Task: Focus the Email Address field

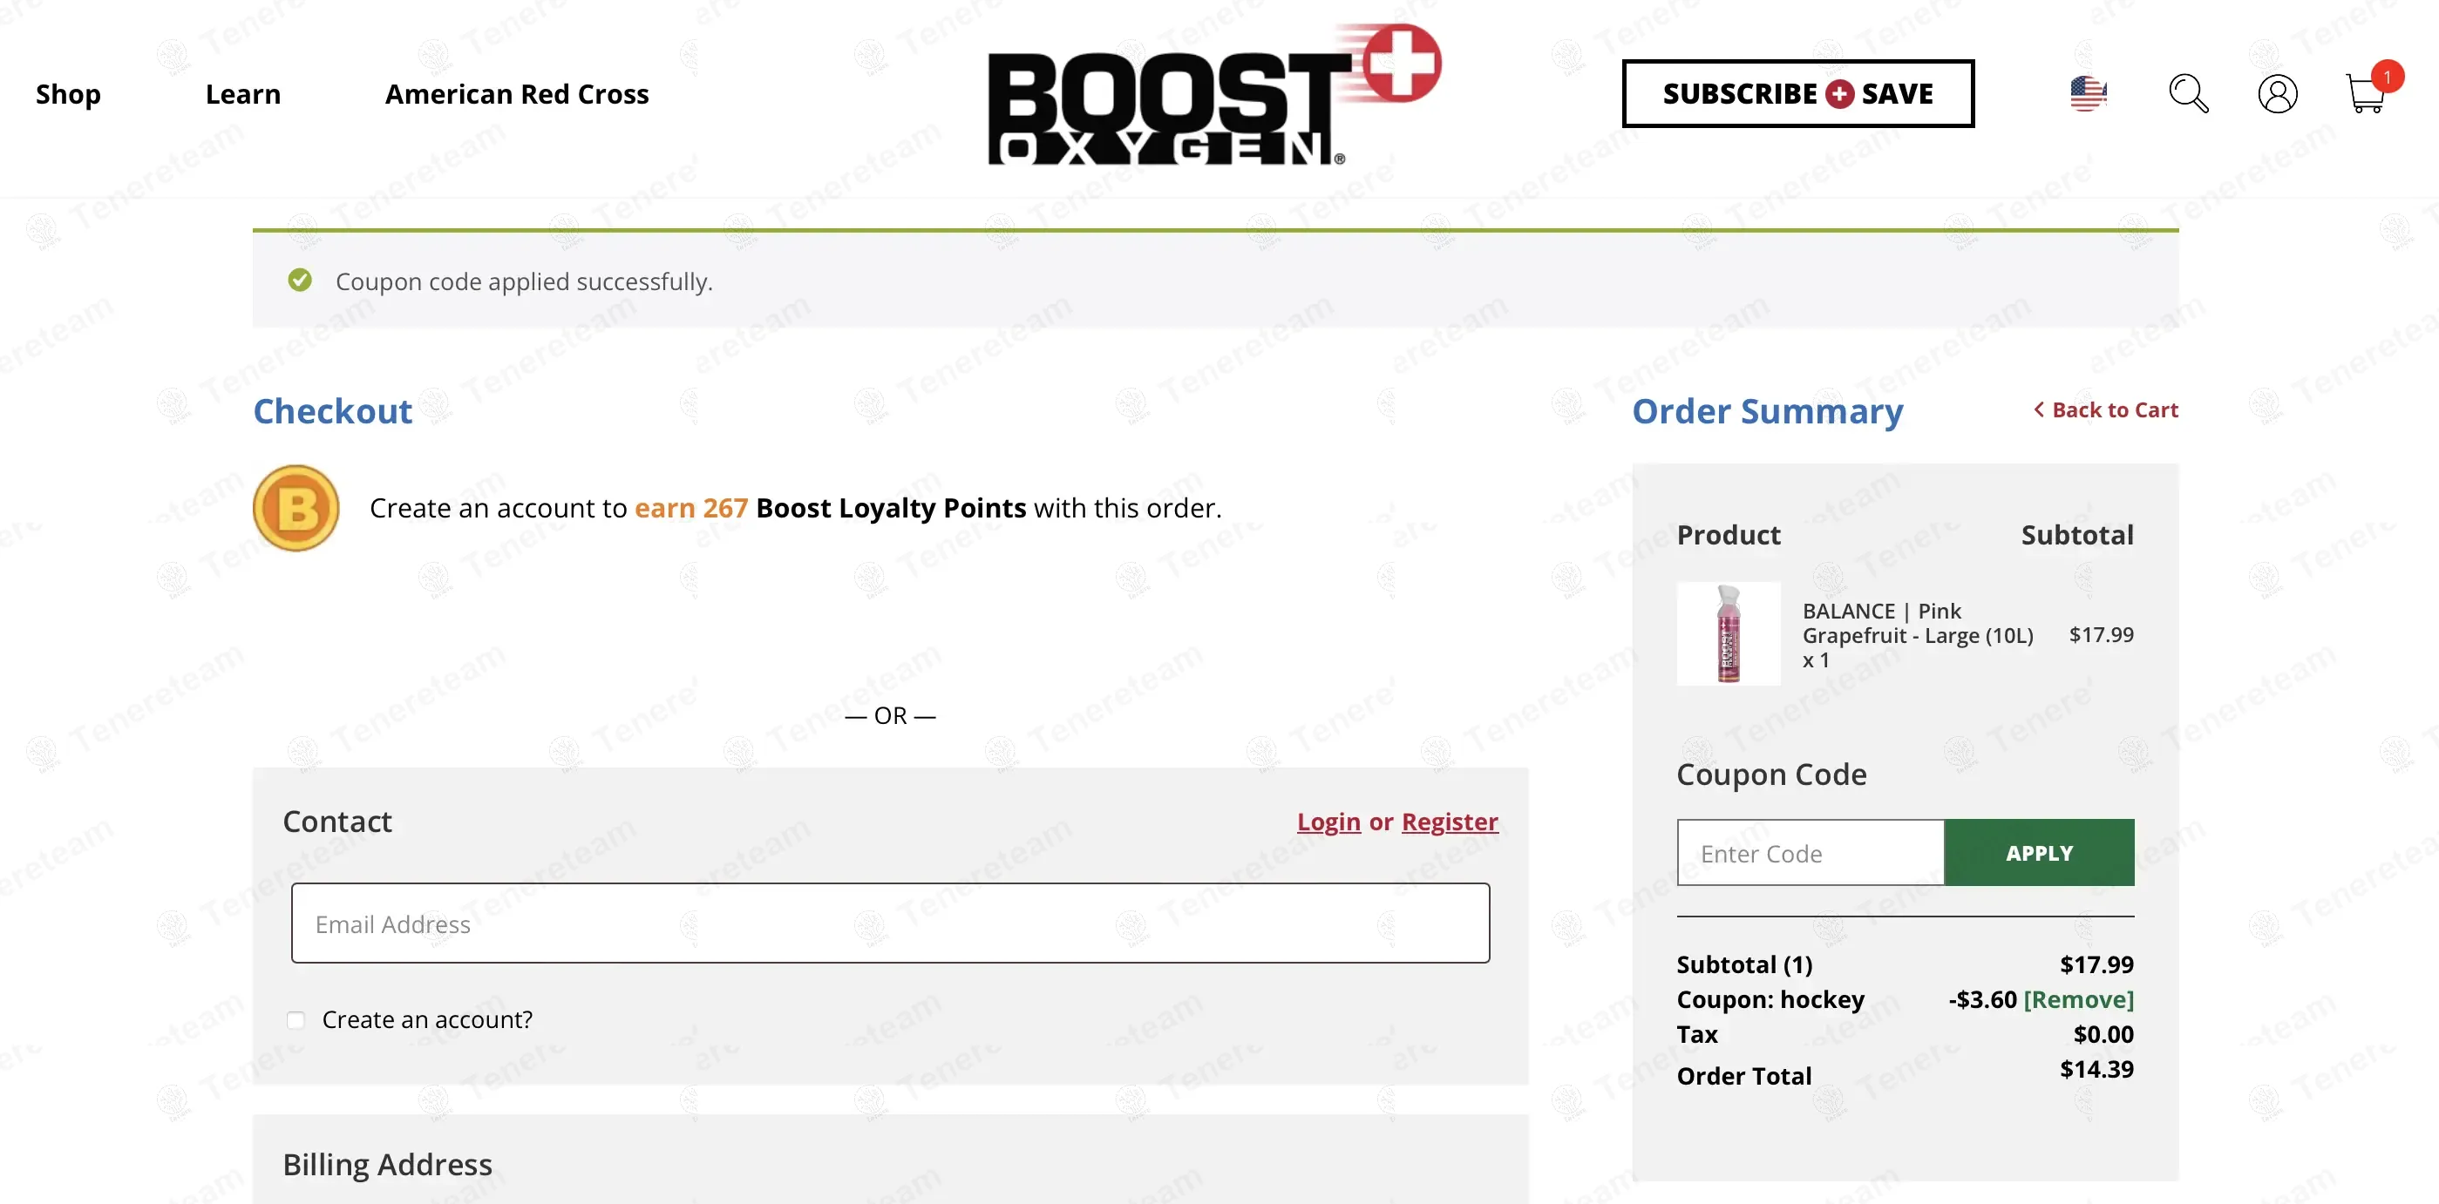Action: tap(890, 923)
